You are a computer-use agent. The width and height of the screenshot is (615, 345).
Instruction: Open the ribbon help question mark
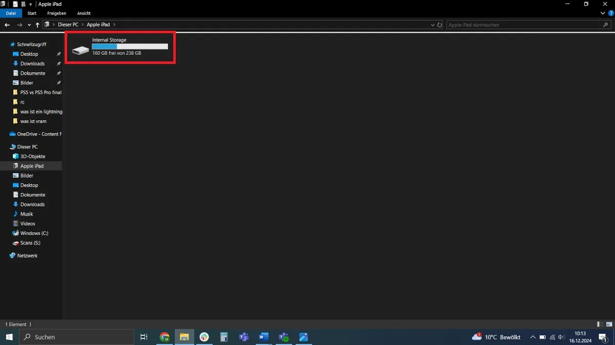pyautogui.click(x=610, y=13)
